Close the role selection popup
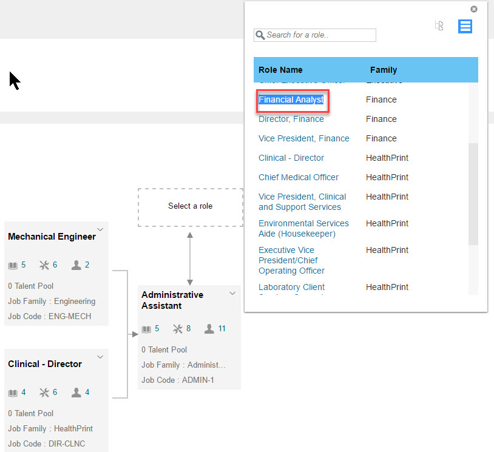The image size is (494, 452). [x=473, y=9]
